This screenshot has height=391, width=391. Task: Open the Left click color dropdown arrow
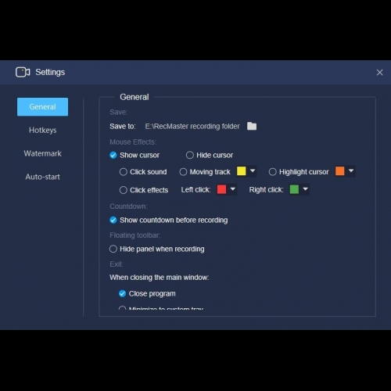click(x=233, y=189)
